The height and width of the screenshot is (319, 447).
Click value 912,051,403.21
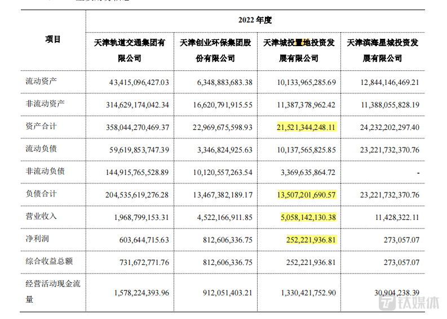(x=228, y=293)
